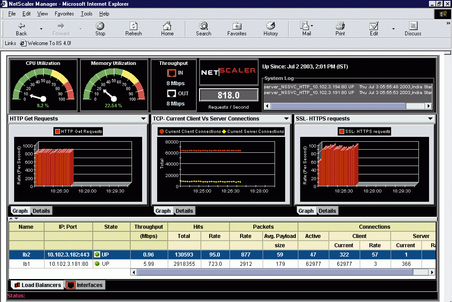Click the Throughput column header
Image resolution: width=452 pixels, height=302 pixels.
[149, 226]
